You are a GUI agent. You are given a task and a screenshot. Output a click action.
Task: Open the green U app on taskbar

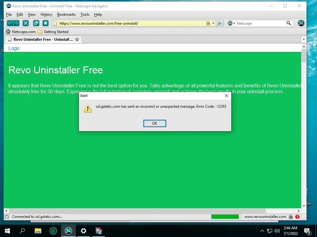(x=53, y=231)
